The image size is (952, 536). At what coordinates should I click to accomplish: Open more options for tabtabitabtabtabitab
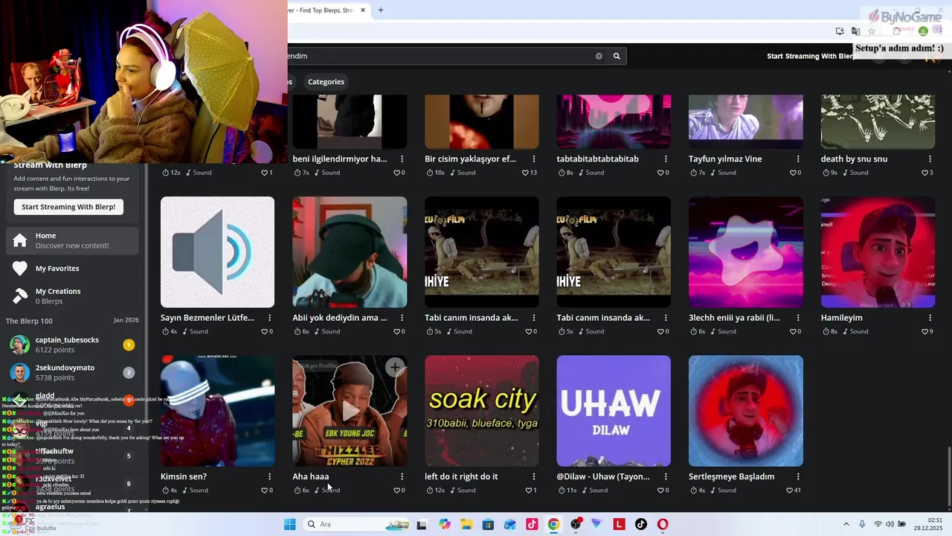point(666,159)
